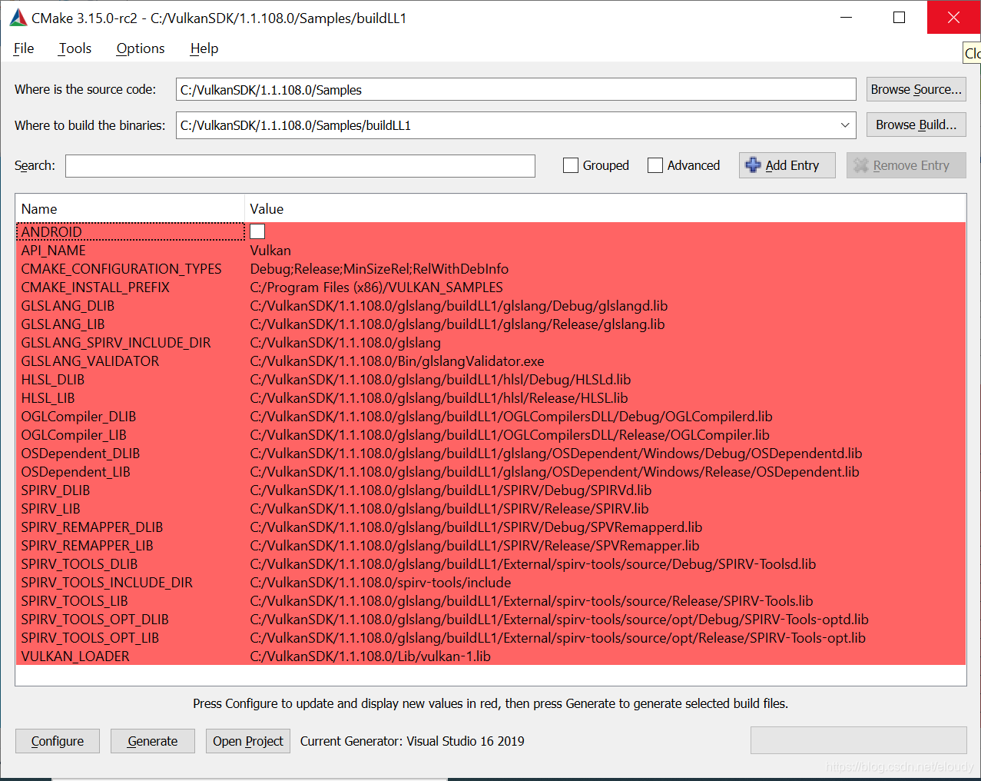Enable the Grouped checkbox
The image size is (981, 781).
click(571, 165)
